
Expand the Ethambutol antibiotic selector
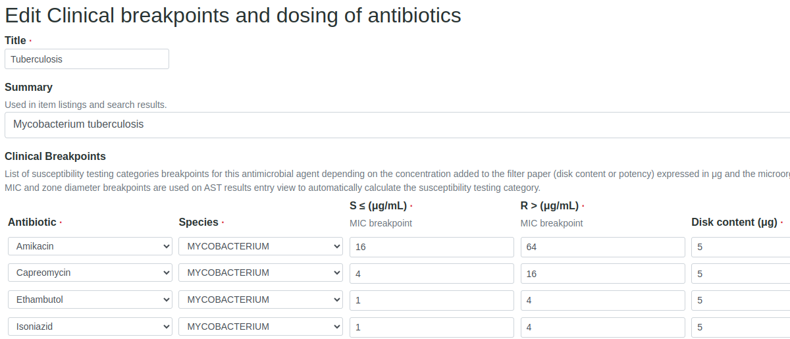[90, 300]
